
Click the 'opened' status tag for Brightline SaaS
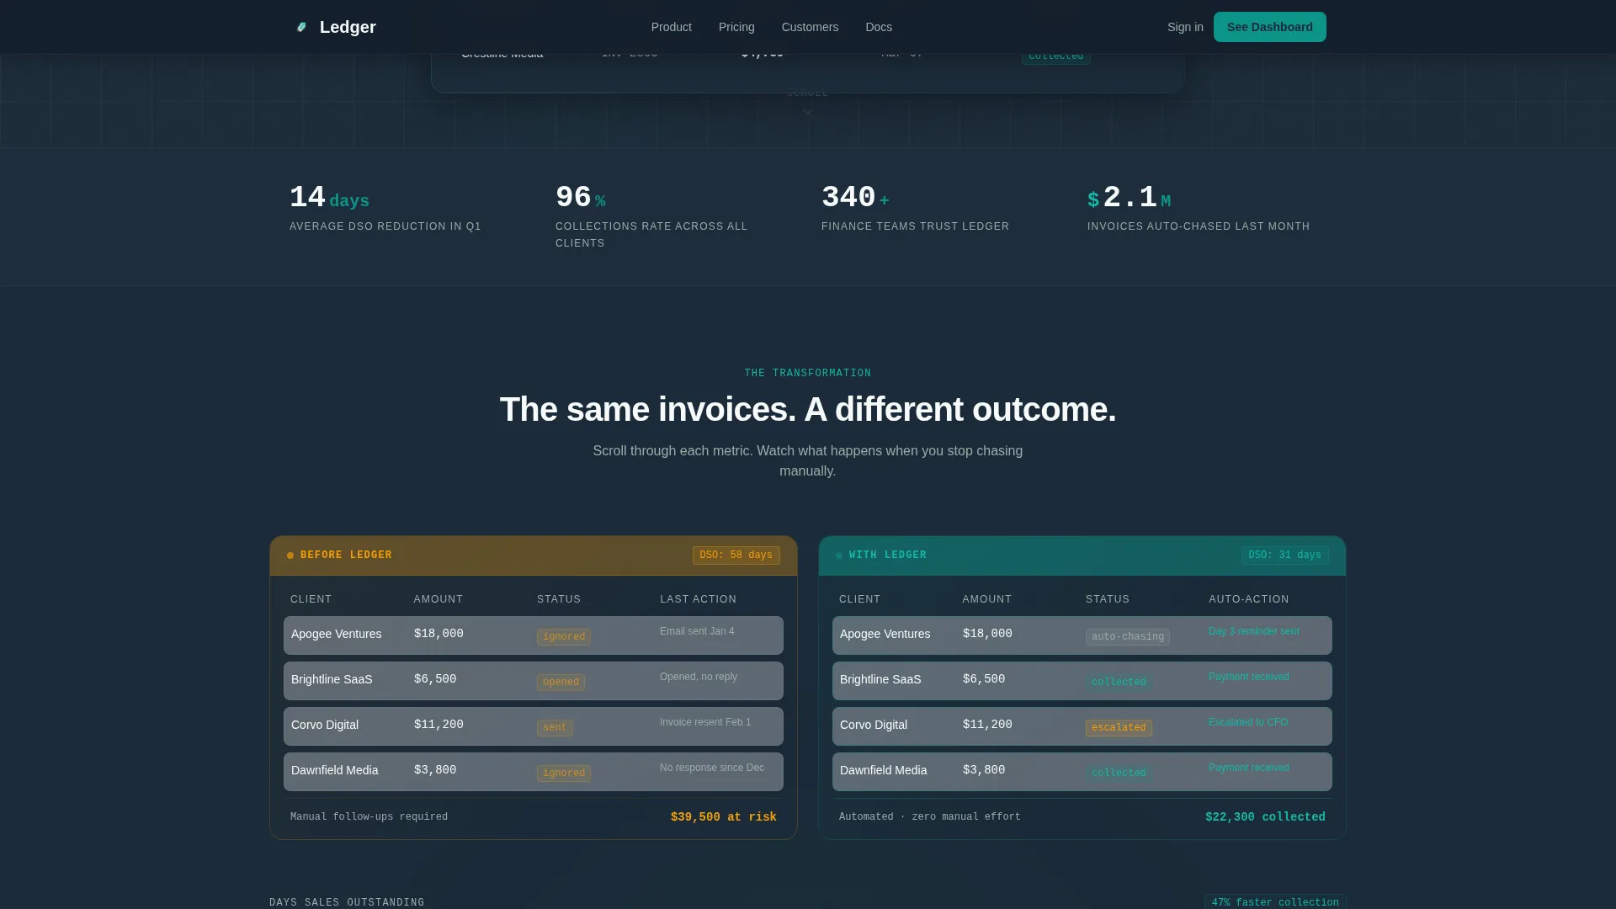click(x=561, y=683)
